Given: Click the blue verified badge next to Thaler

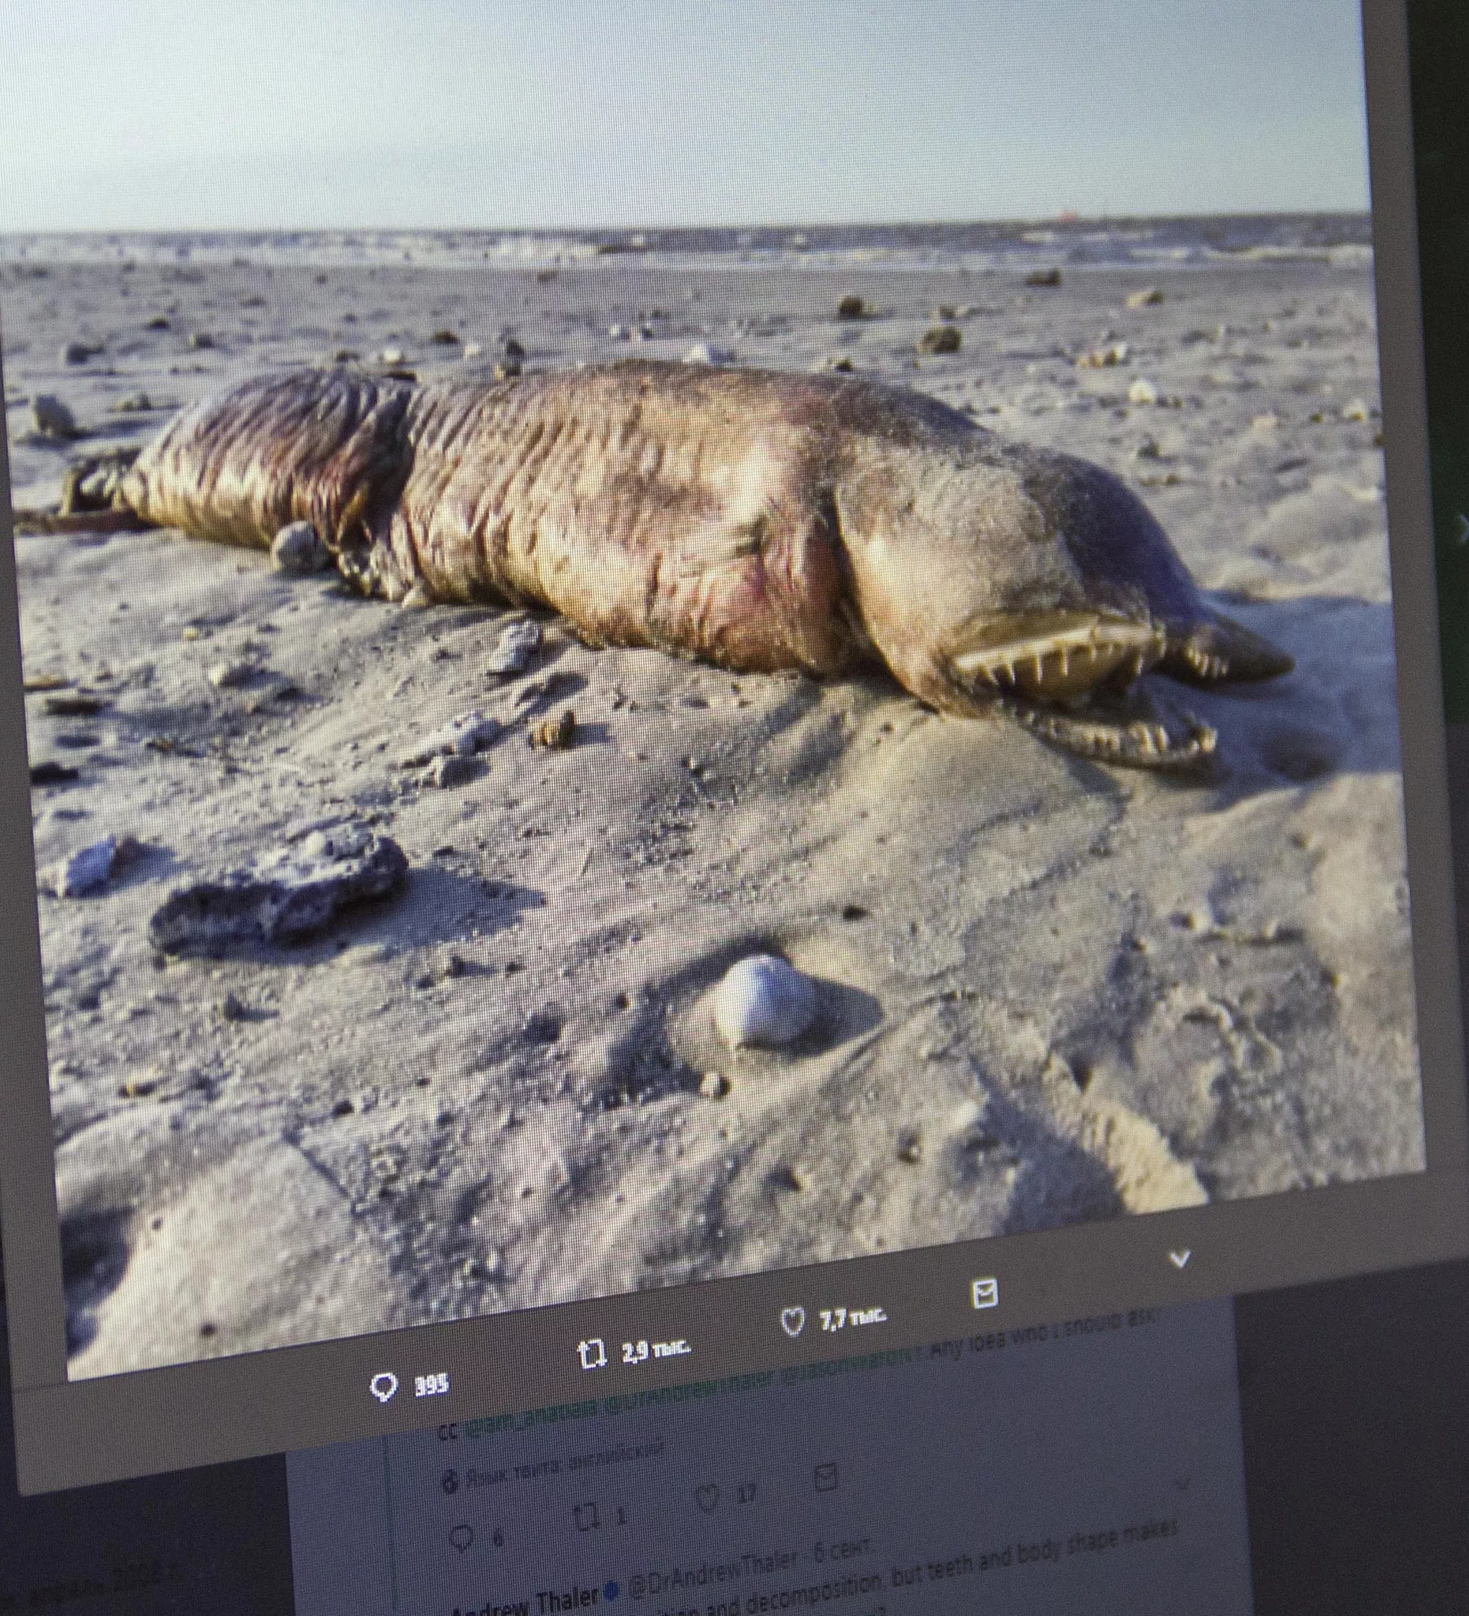Looking at the screenshot, I should click(x=614, y=1592).
